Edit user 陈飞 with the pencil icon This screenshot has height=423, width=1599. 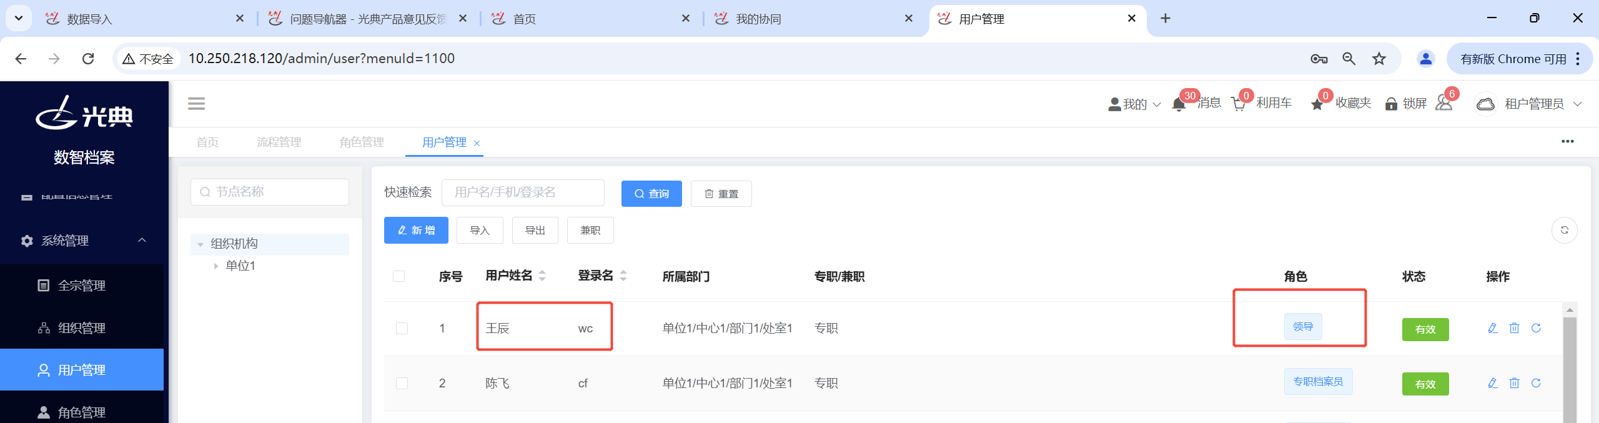point(1493,383)
